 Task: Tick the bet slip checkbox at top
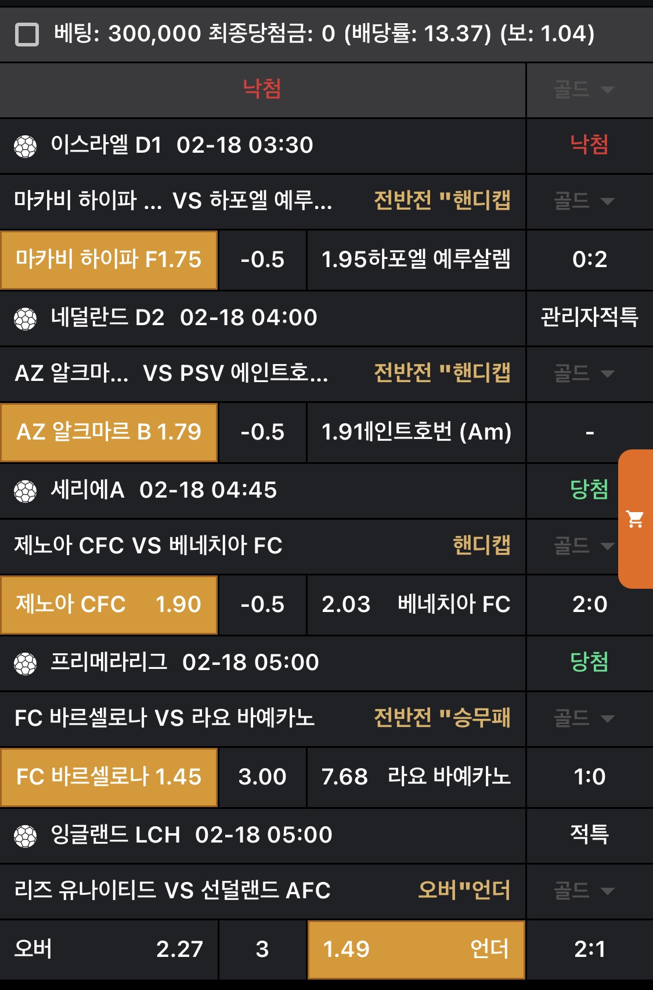pos(27,34)
